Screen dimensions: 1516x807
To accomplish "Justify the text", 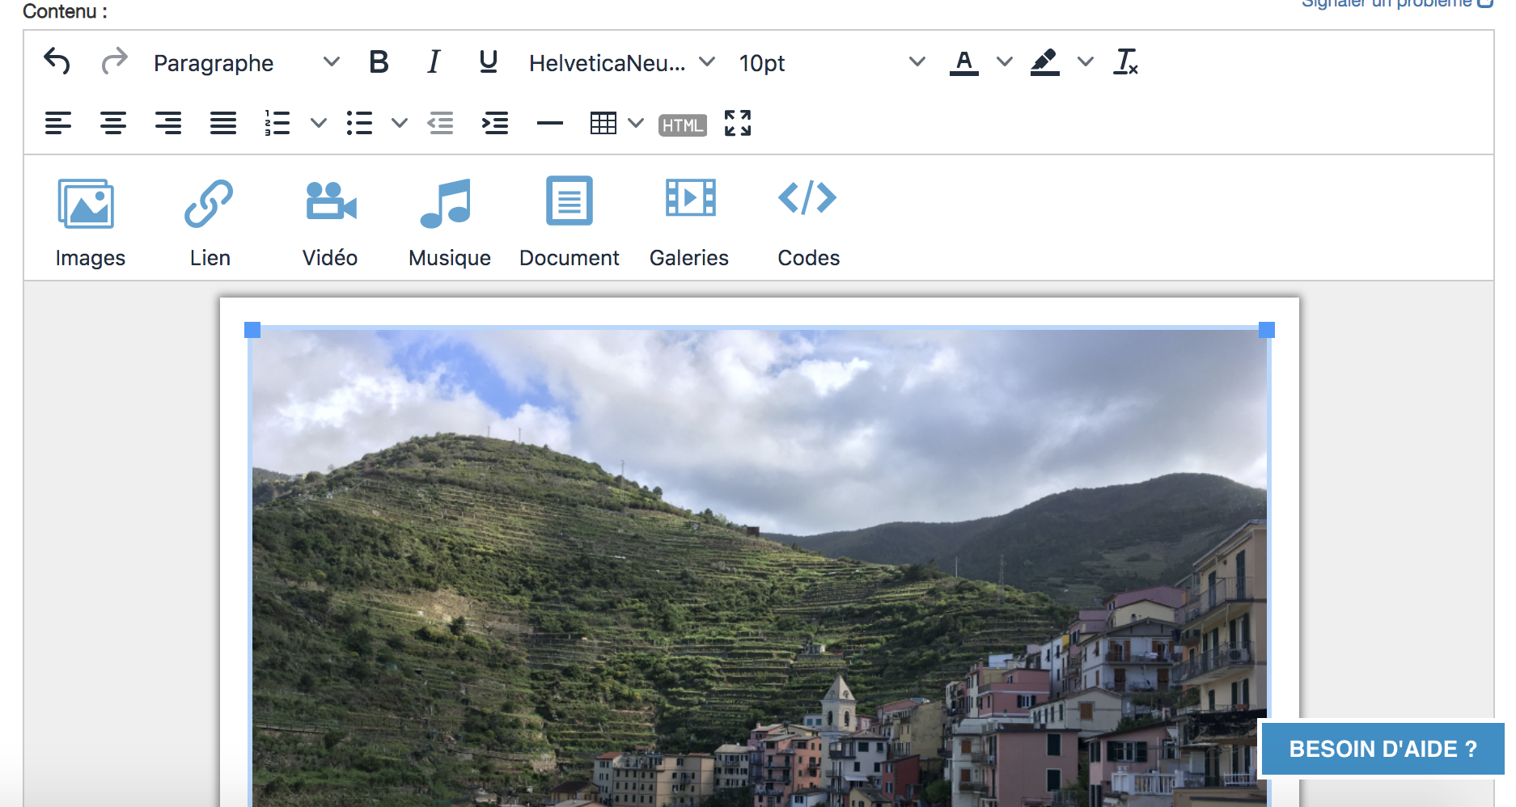I will tap(223, 123).
